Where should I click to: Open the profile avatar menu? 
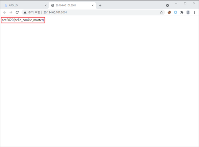188,12
